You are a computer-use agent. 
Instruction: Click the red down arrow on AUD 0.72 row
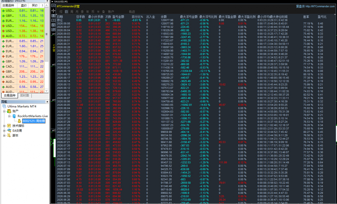[3, 36]
